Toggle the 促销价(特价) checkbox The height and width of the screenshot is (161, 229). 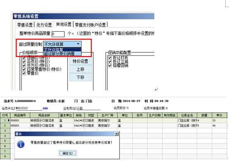click(x=24, y=58)
